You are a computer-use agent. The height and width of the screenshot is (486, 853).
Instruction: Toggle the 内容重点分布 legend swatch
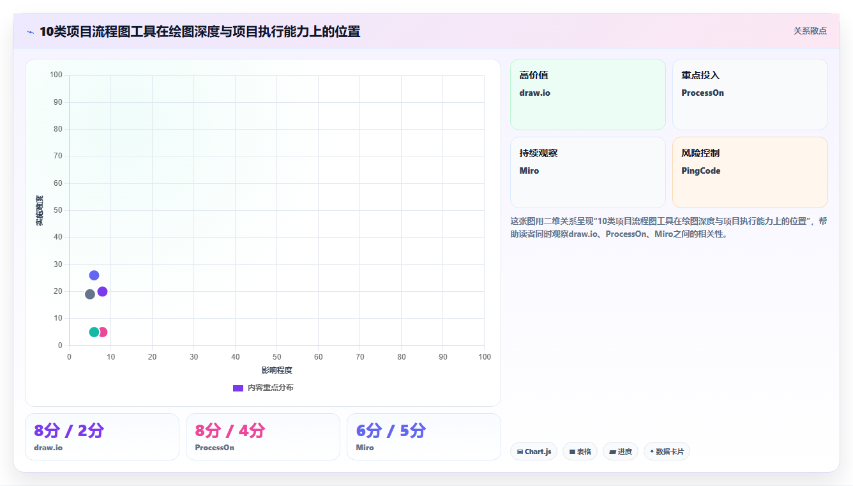coord(238,388)
